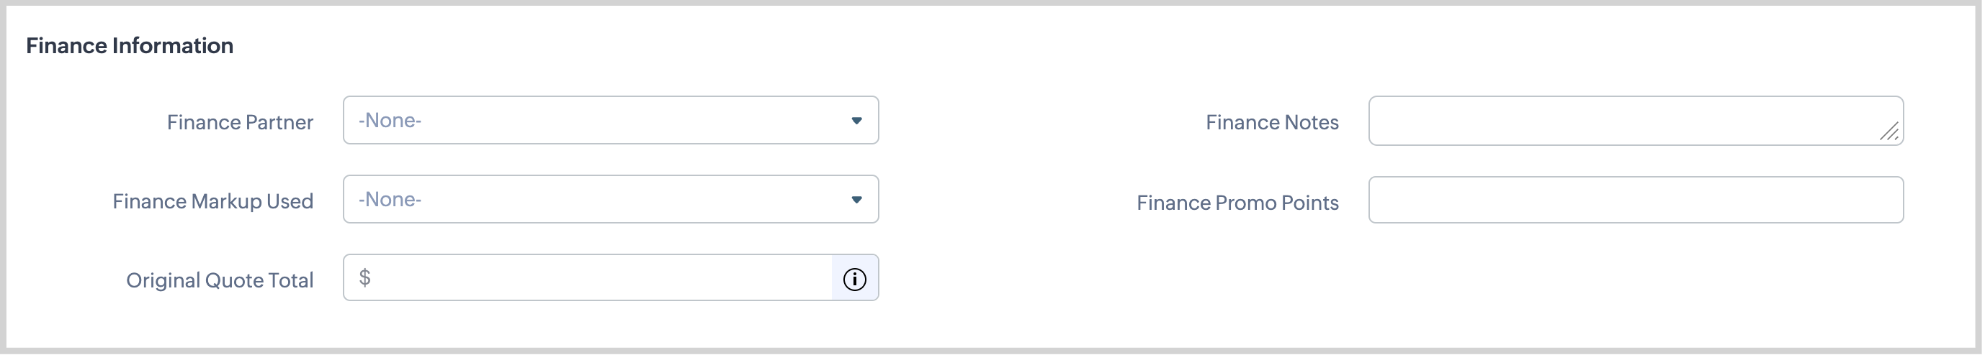Click the Finance Notes resize handle
This screenshot has width=1985, height=355.
click(x=1888, y=132)
